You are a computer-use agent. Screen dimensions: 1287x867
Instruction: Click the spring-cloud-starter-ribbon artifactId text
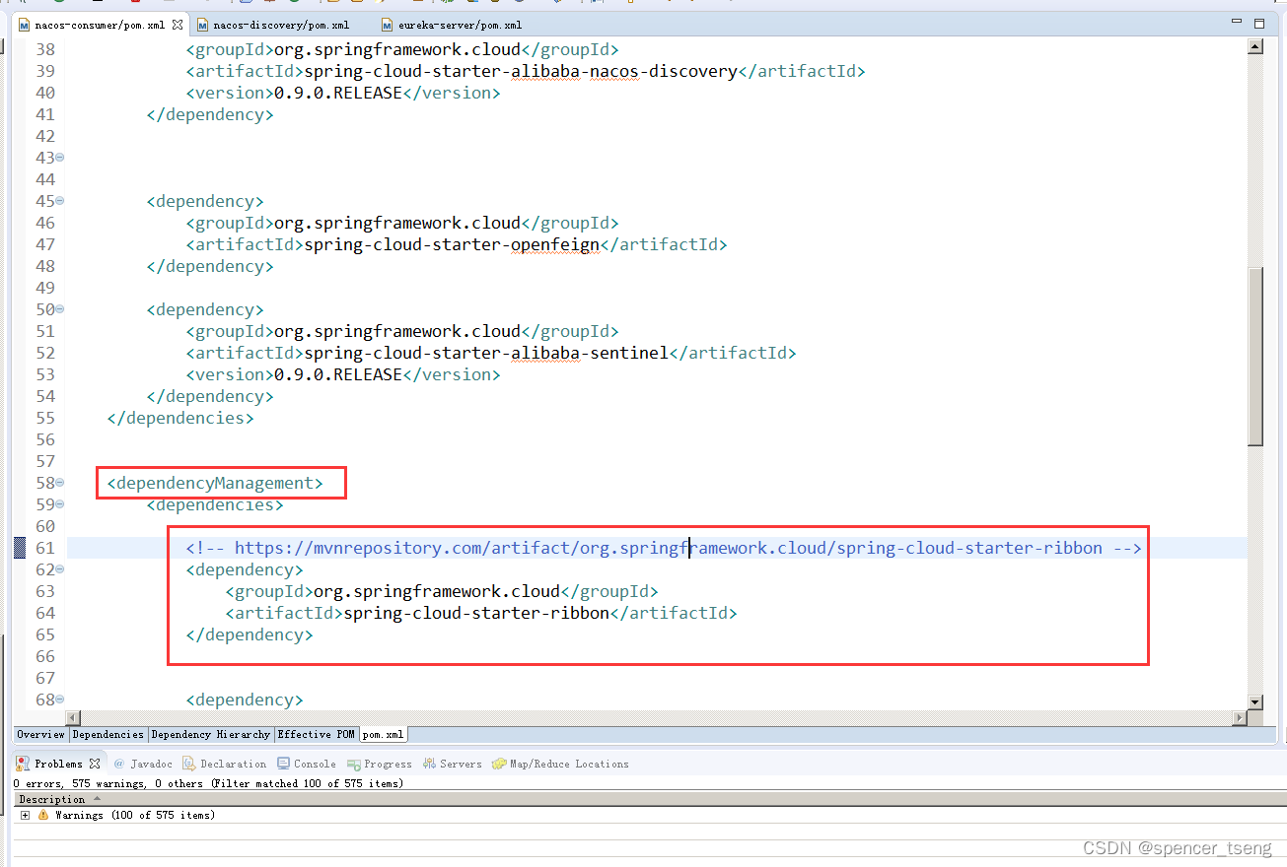click(476, 613)
